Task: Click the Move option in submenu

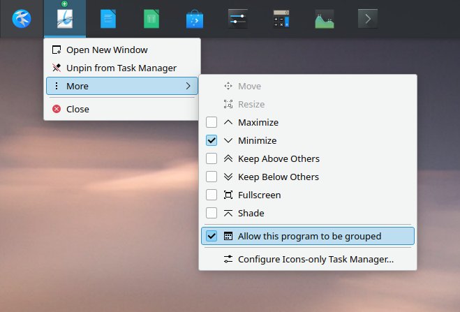Action: click(308, 87)
